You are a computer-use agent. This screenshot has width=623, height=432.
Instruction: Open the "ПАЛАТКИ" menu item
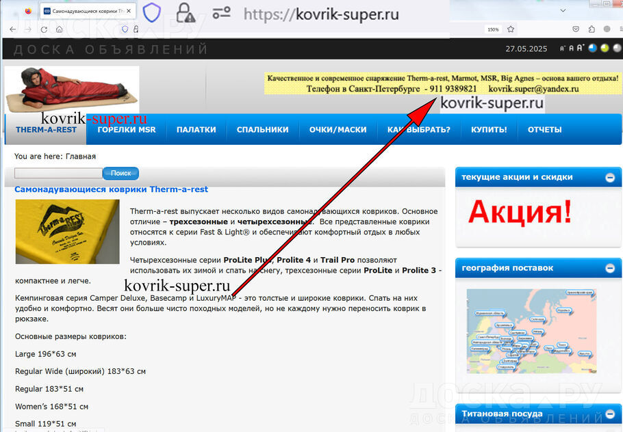pos(196,130)
